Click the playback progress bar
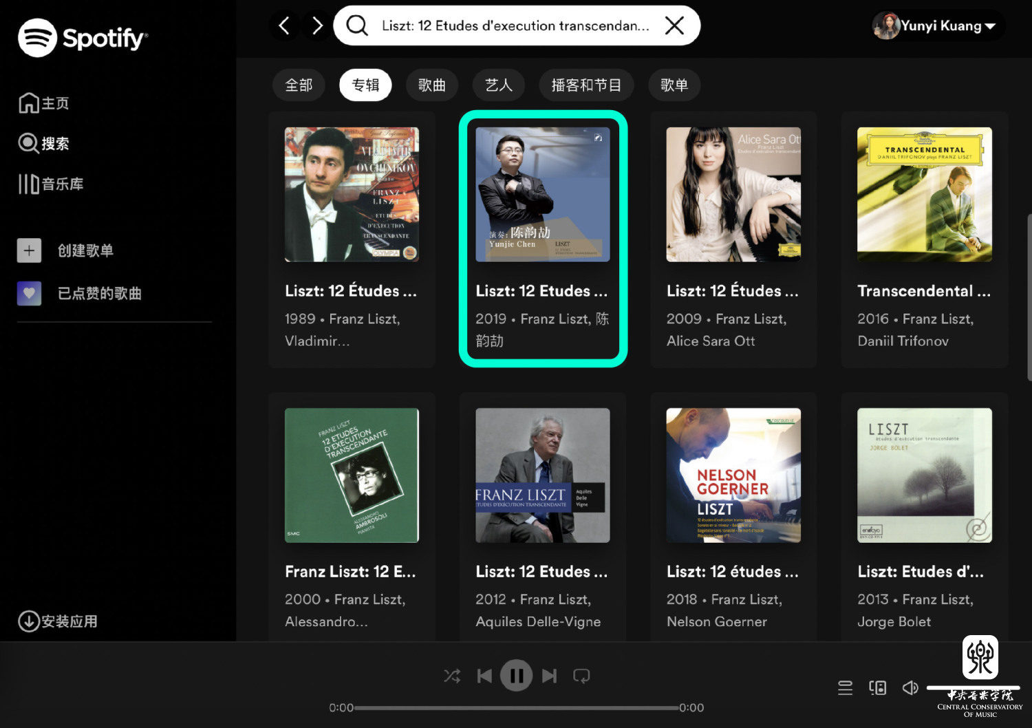 coord(516,707)
